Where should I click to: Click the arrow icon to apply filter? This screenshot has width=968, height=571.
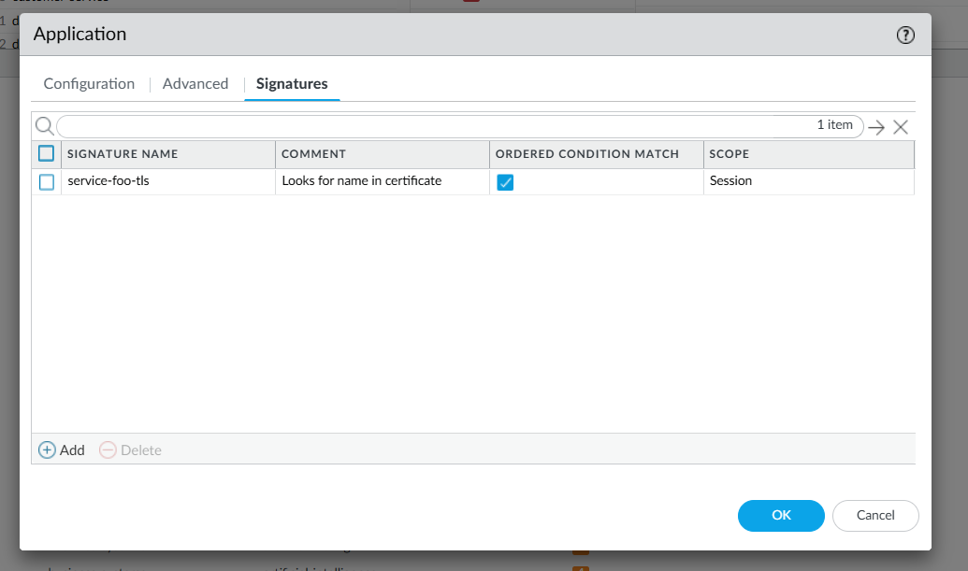pyautogui.click(x=876, y=128)
